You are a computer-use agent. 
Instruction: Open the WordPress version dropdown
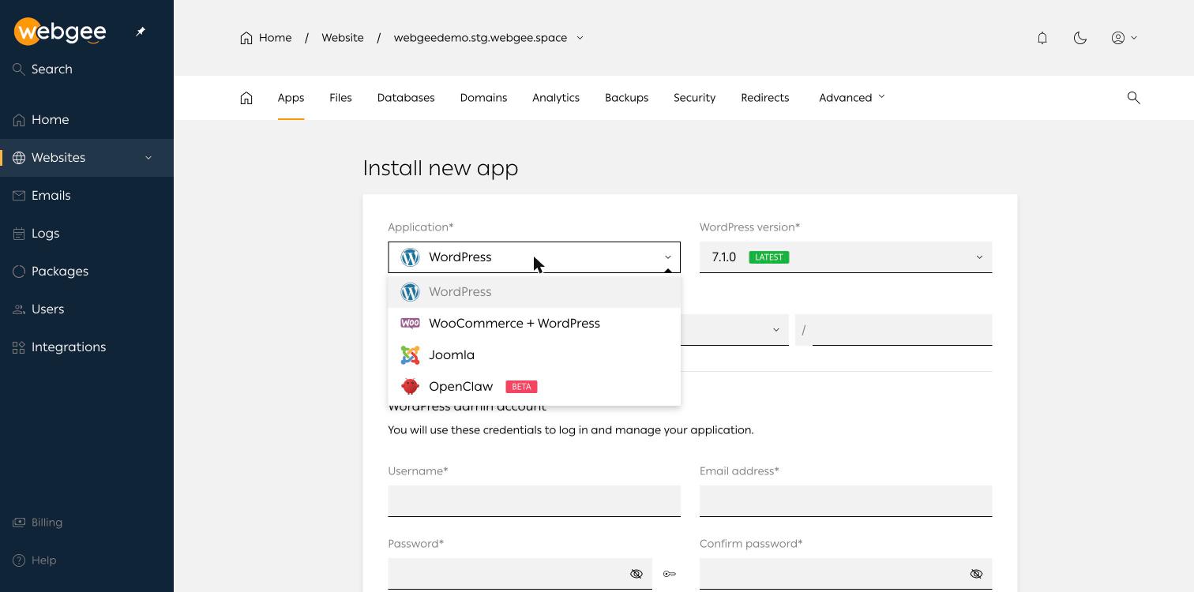click(x=846, y=257)
